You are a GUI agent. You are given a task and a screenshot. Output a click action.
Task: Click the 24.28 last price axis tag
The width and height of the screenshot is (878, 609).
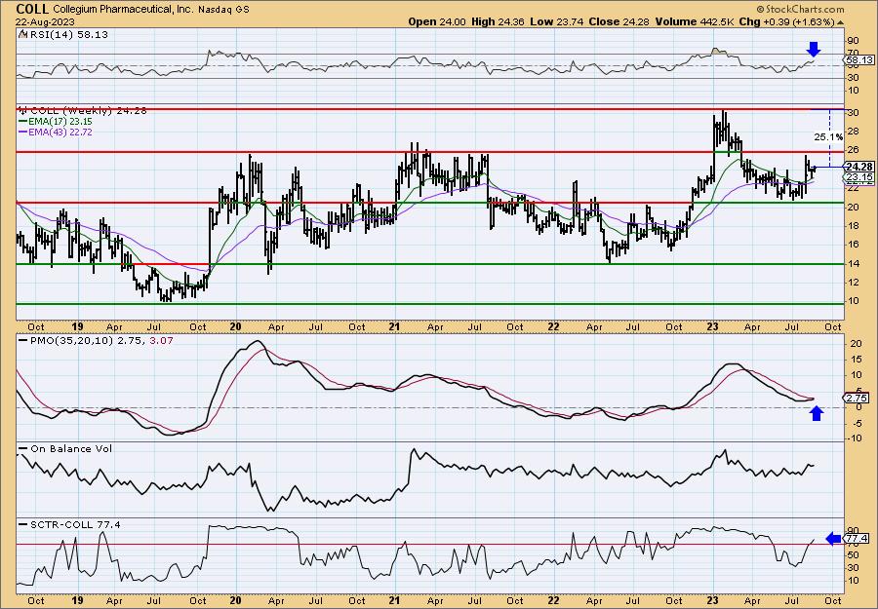[x=859, y=167]
